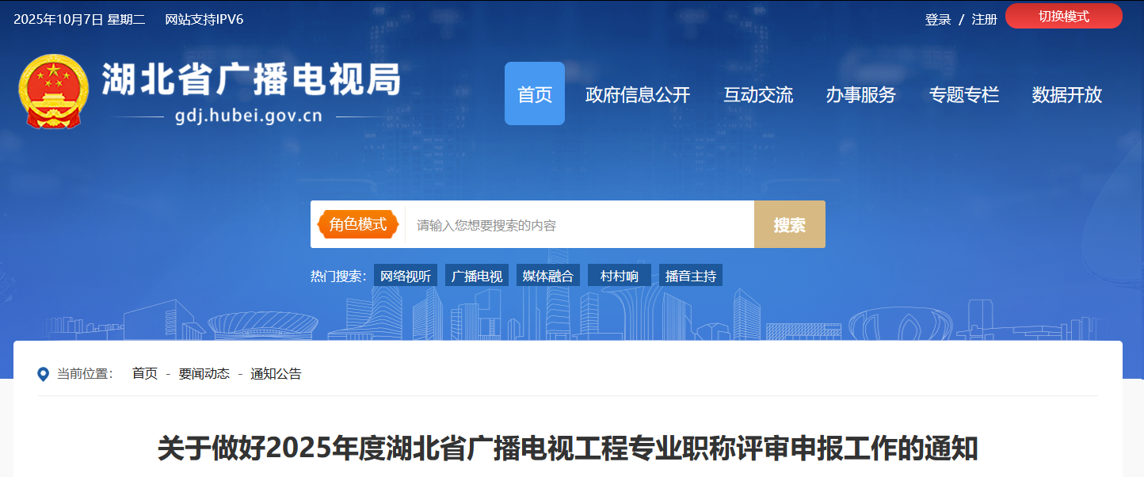This screenshot has width=1144, height=477.
Task: Select the 首页 navigation tab
Action: coord(534,94)
